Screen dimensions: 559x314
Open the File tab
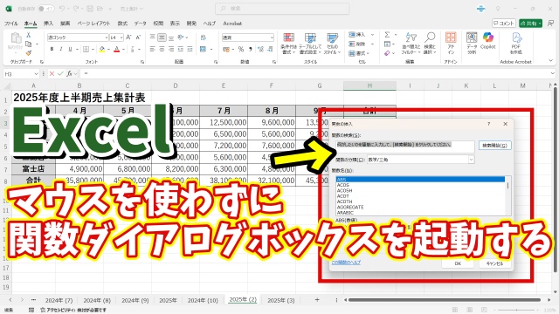11,24
